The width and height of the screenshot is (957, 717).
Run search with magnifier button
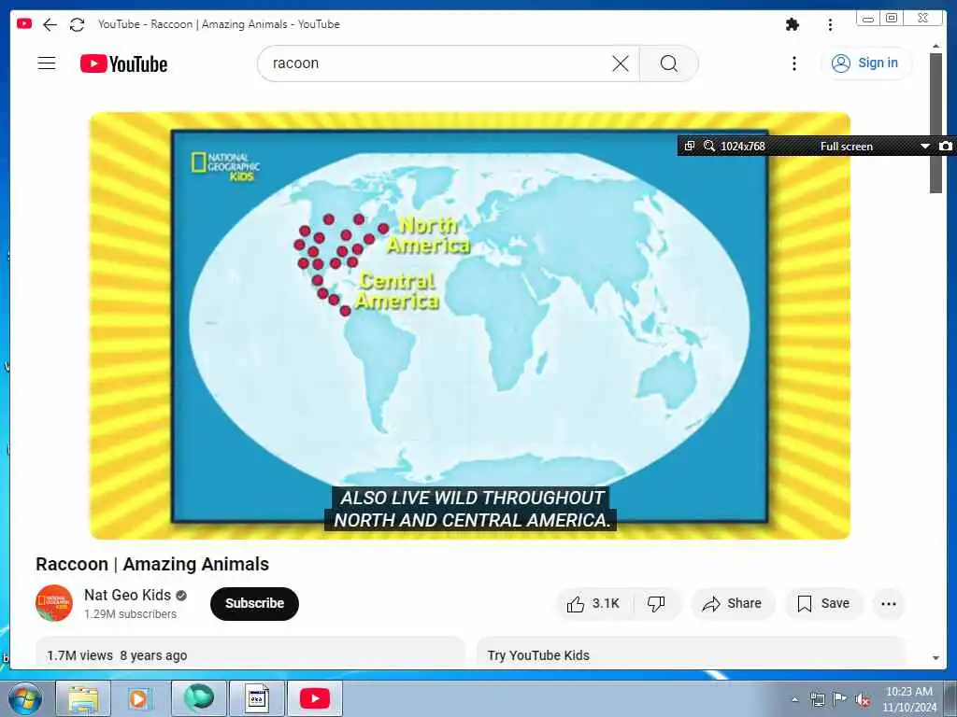pos(669,63)
